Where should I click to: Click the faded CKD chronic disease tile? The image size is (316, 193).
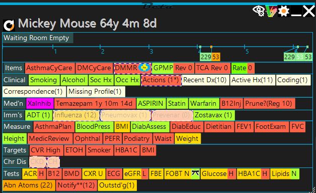click(38, 162)
